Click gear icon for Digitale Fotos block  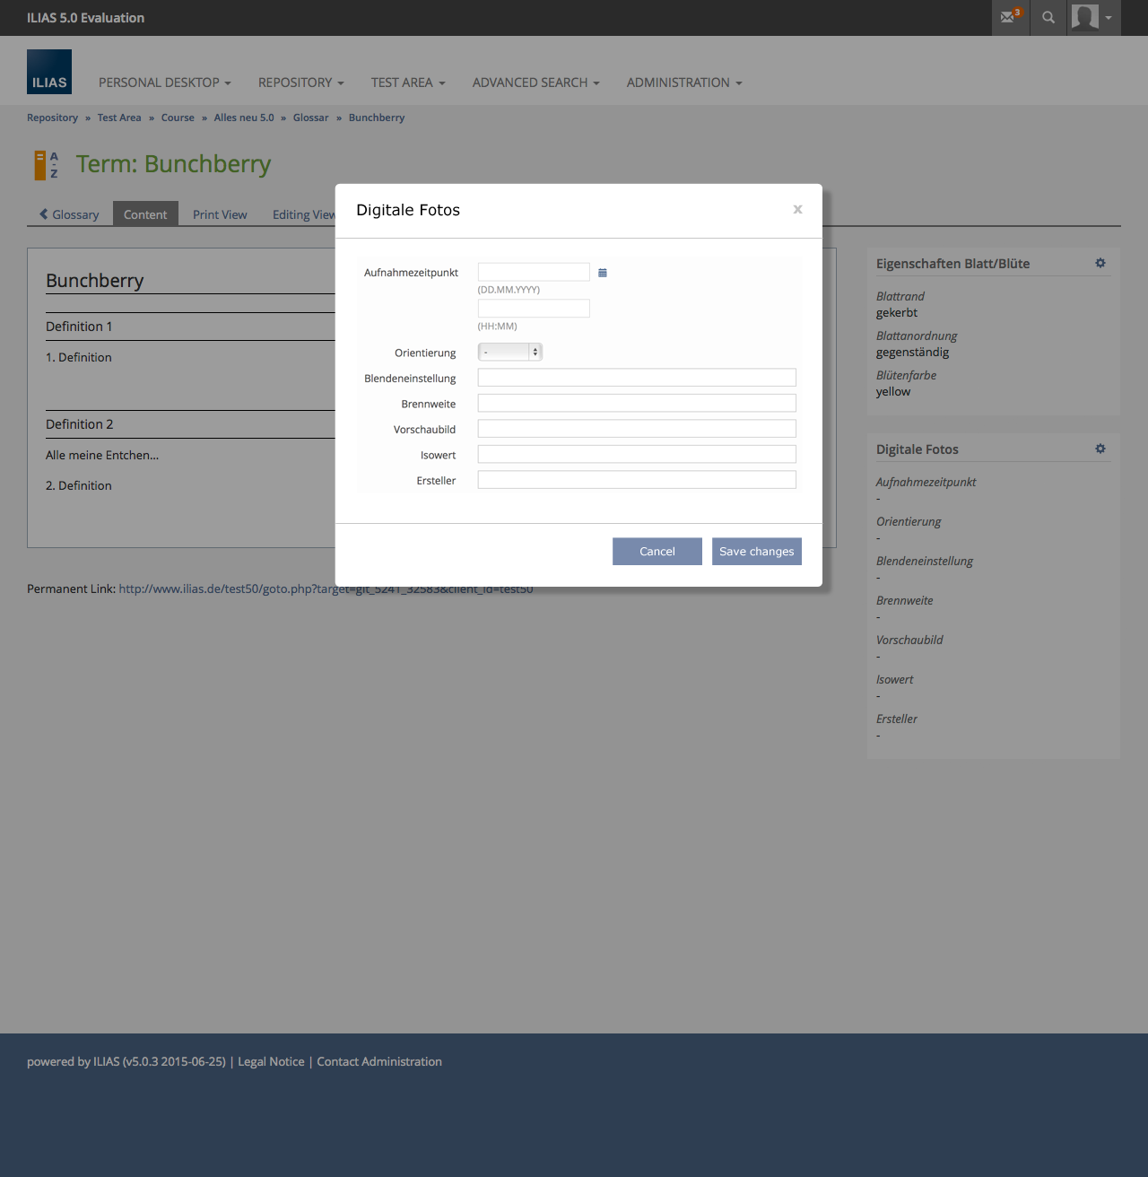[1100, 449]
